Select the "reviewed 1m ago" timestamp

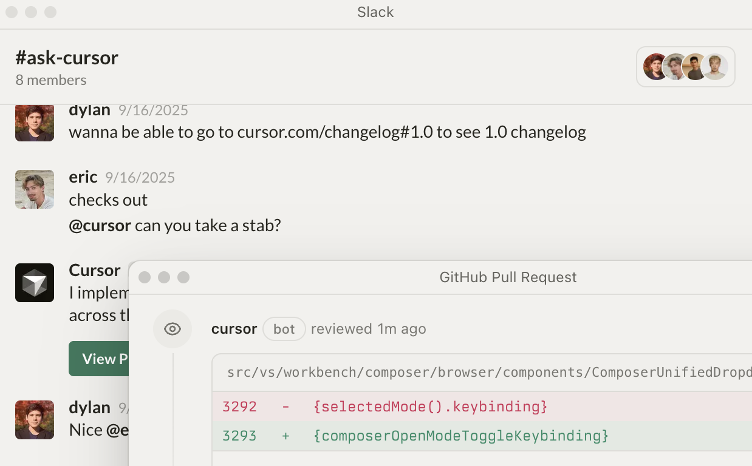[x=368, y=329]
